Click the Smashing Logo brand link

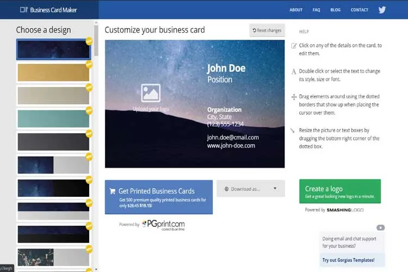[345, 210]
